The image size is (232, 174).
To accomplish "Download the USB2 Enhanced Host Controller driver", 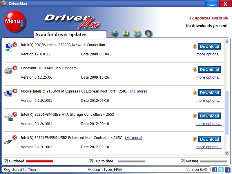I will (209, 139).
